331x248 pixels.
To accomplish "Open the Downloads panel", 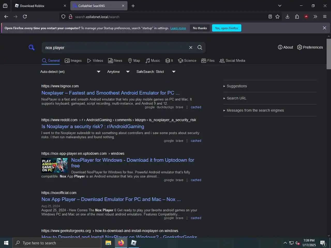I will 287,17.
